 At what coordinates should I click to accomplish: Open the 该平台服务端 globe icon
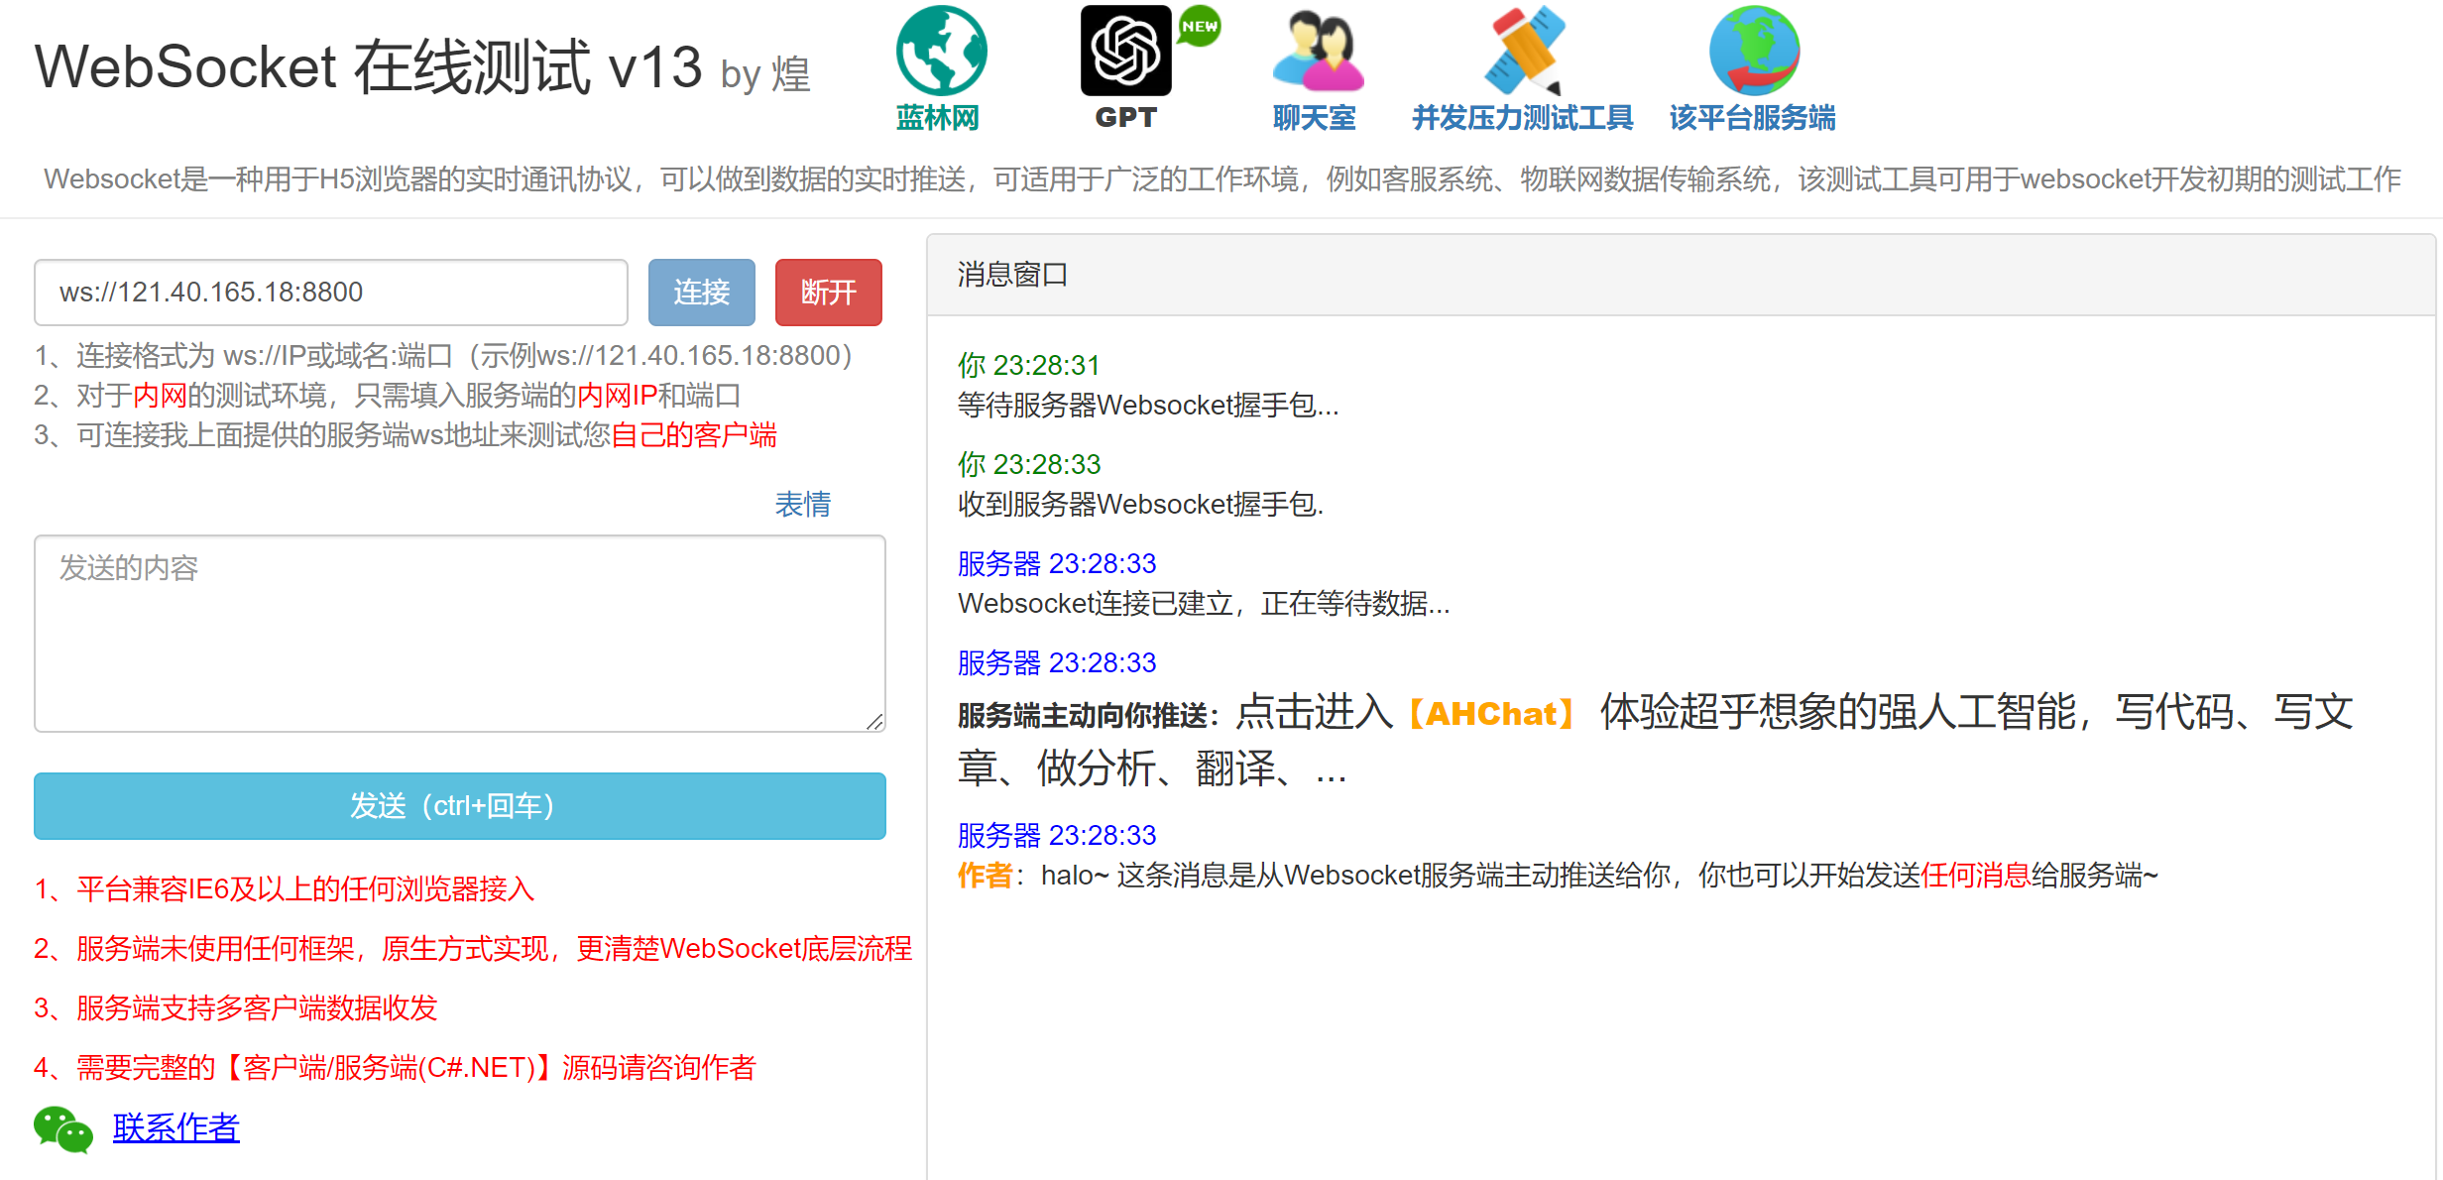(1753, 52)
